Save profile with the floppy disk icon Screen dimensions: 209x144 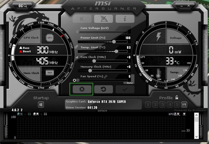(x=184, y=105)
